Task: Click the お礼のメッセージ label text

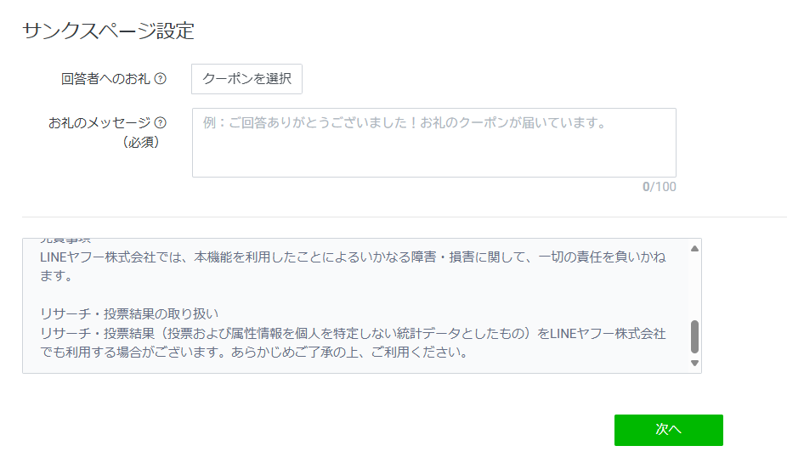Action: 99,122
